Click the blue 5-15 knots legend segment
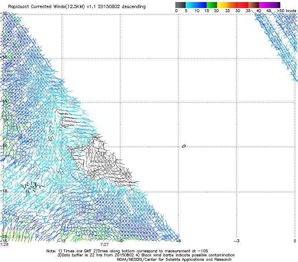298x262 pixels. pyautogui.click(x=196, y=5)
